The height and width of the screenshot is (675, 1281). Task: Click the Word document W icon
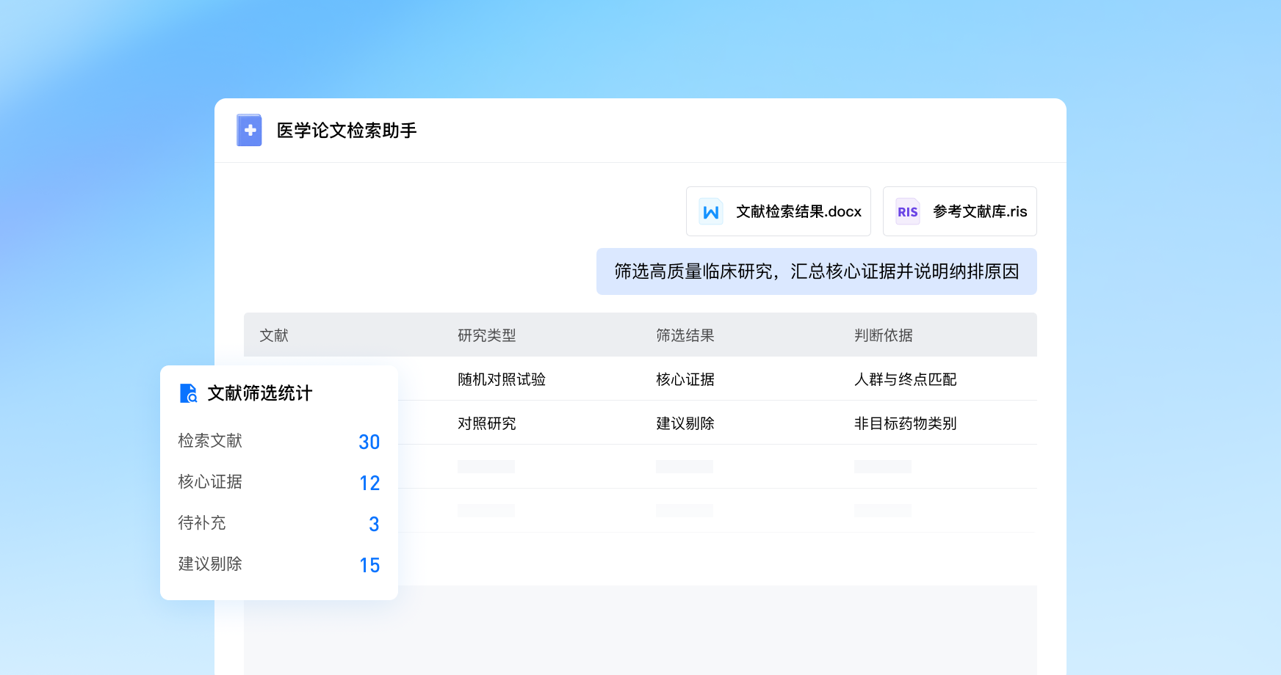click(x=711, y=211)
